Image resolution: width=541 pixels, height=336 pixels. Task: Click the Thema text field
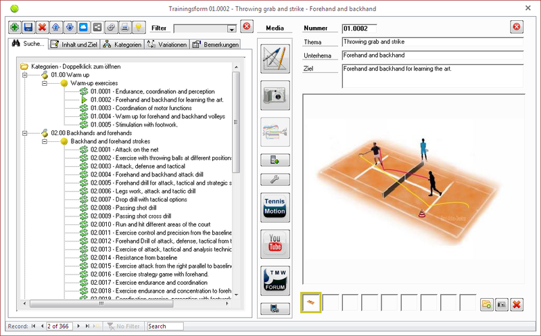point(433,43)
